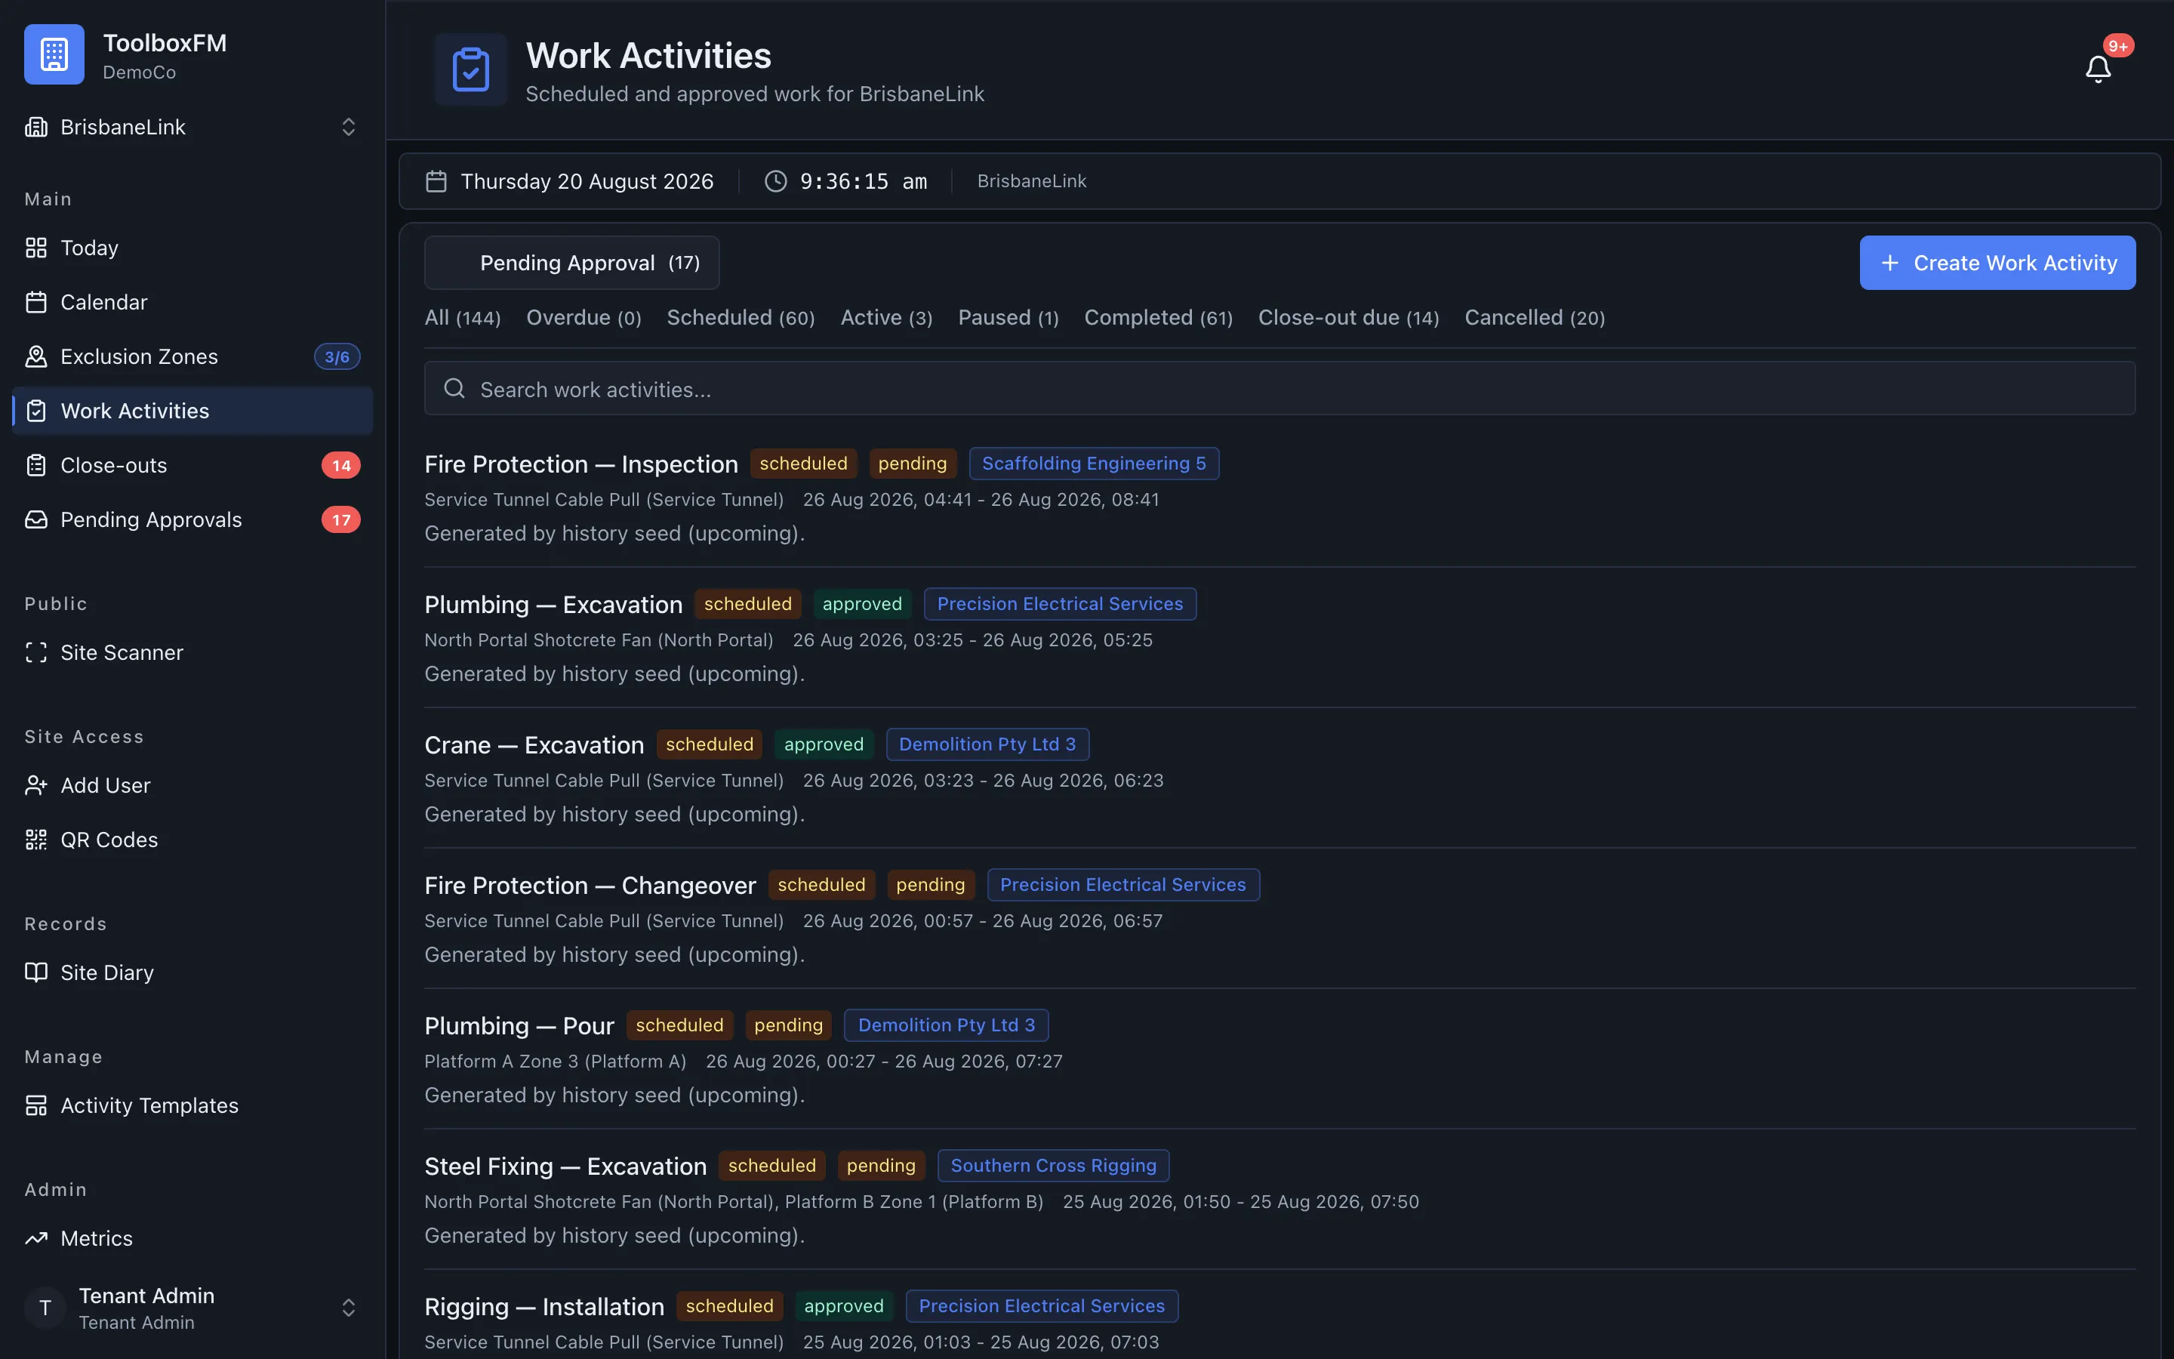The image size is (2174, 1359).
Task: Click the Pending Approval (17) button
Action: [571, 263]
